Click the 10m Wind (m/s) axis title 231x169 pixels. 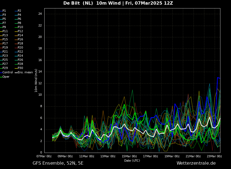click(36, 80)
